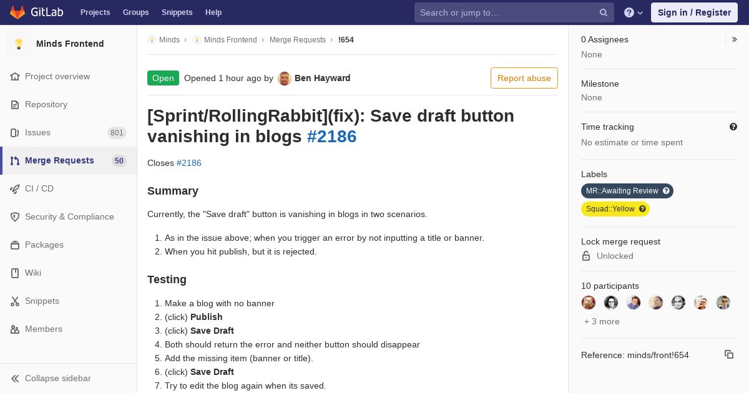Screen dimensions: 749x393
Task: Open the Groups menu in navbar
Action: 136,12
